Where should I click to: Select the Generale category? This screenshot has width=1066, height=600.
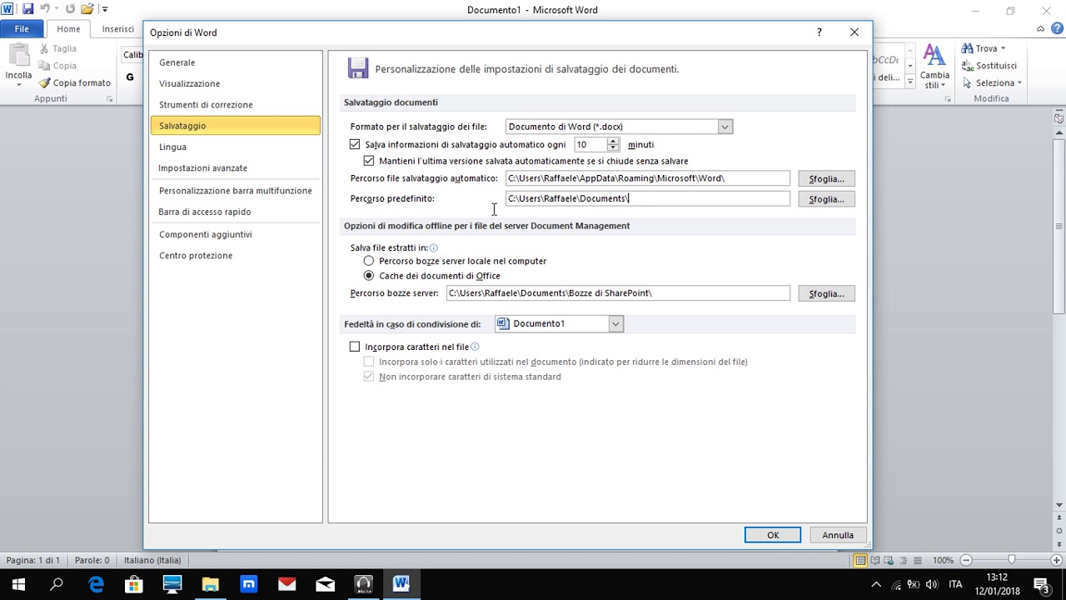tap(235, 62)
